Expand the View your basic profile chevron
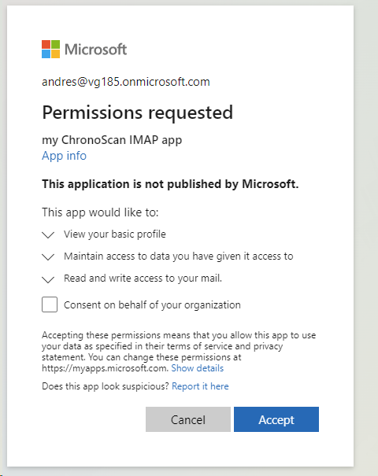Image resolution: width=378 pixels, height=476 pixels. tap(48, 235)
